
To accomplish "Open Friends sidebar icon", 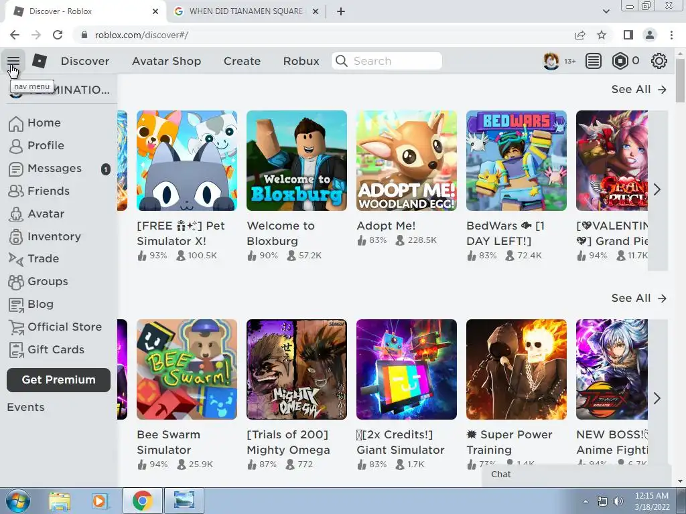I will click(x=16, y=191).
